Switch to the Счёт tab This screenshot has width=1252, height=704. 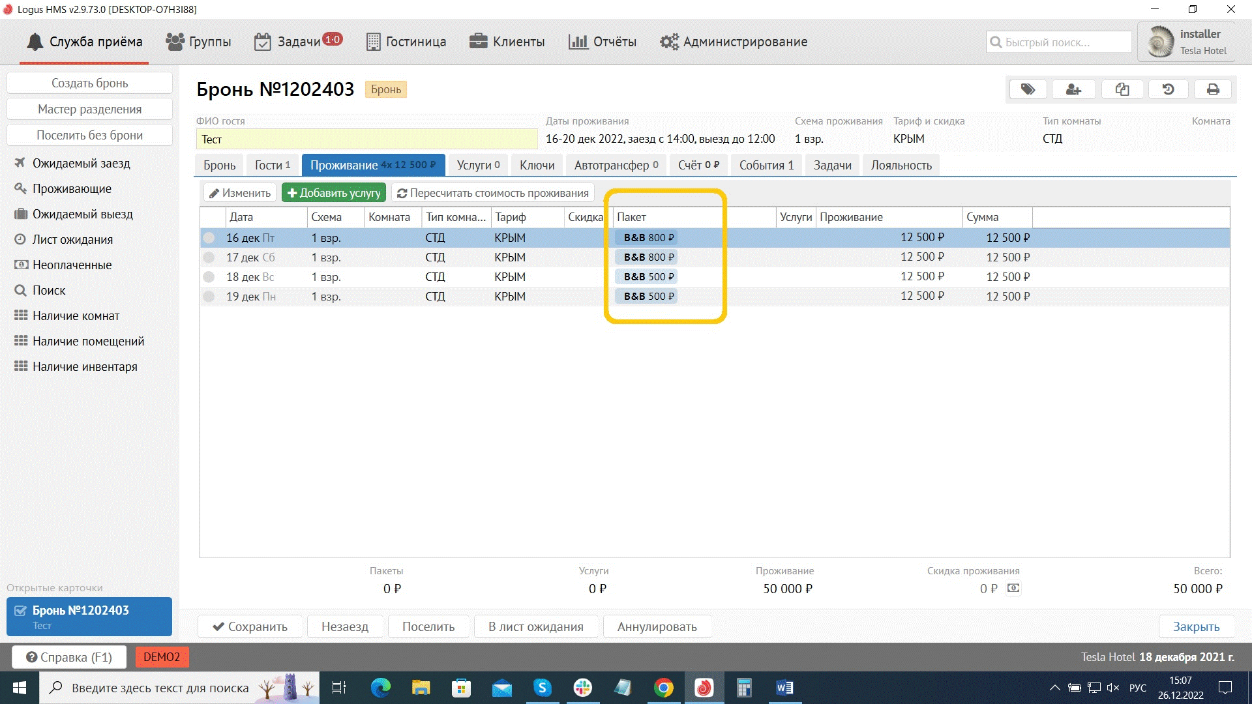(698, 165)
